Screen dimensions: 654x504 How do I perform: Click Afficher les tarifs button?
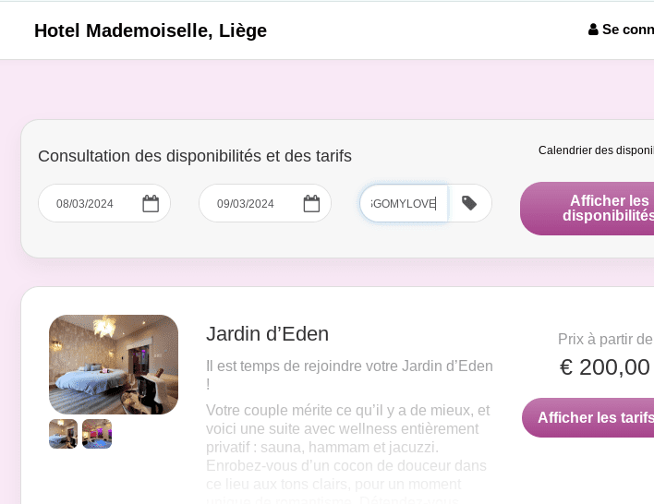coord(587,418)
